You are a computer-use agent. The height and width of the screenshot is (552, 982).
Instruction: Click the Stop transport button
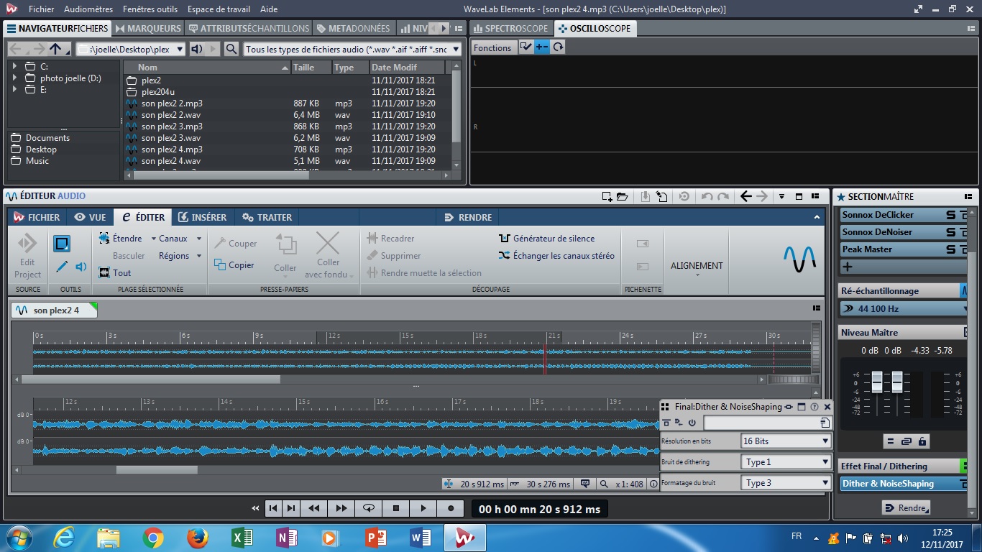(396, 508)
